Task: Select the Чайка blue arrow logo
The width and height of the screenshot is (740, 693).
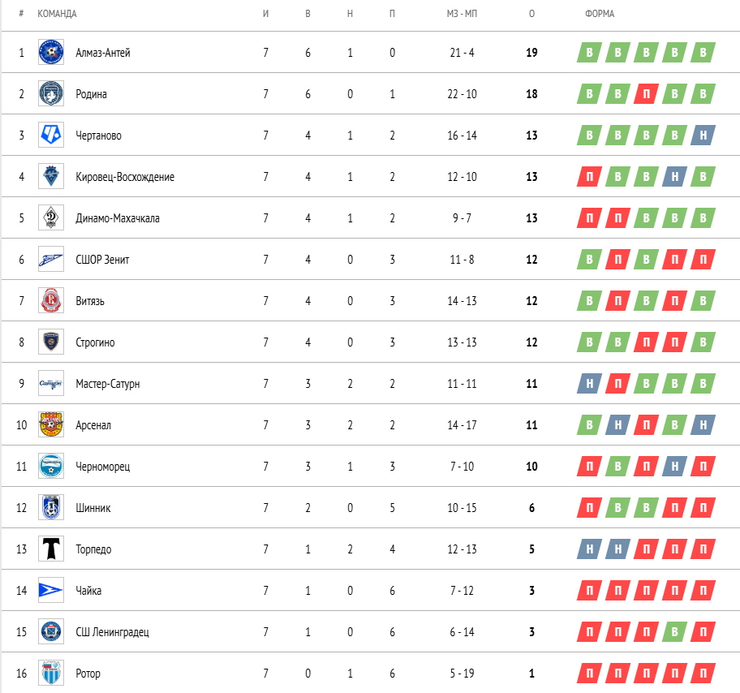Action: click(51, 590)
